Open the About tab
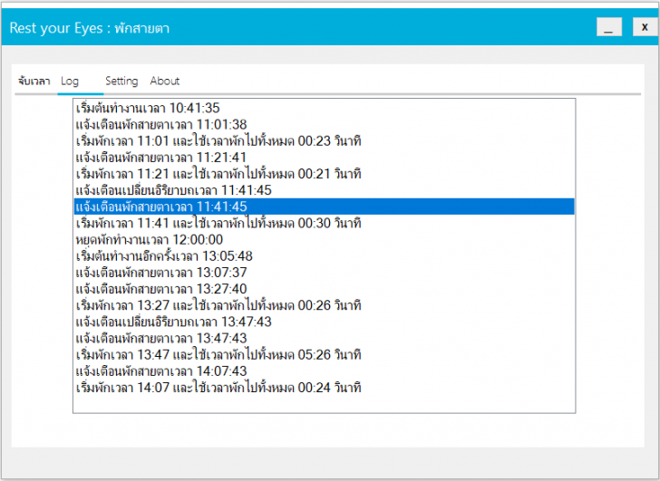 [x=165, y=81]
